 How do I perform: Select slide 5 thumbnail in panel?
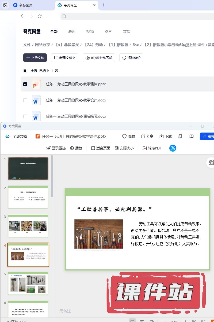click(28, 283)
